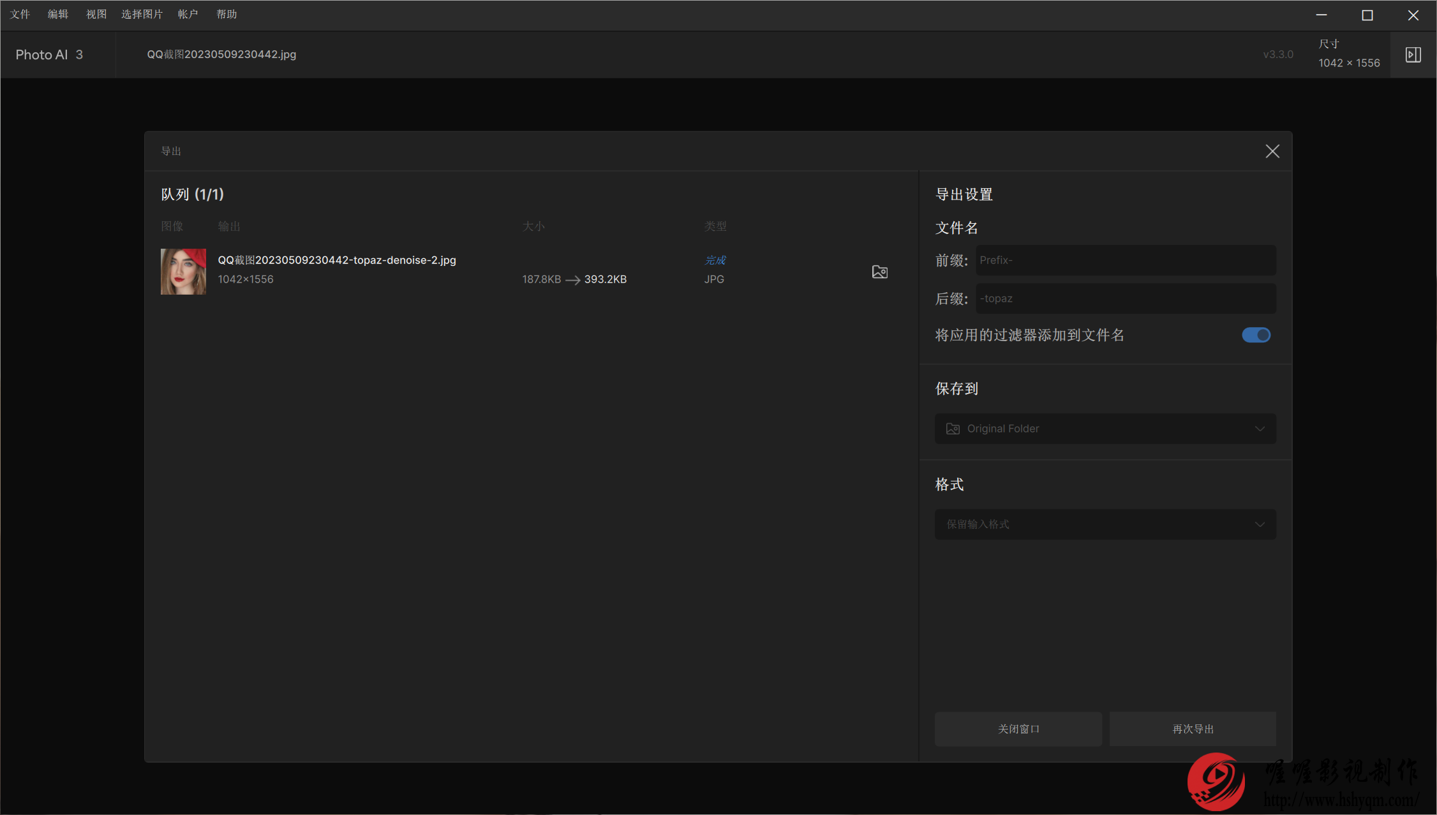Click output filename QQ截图20230509230442-topaz-denoise-2.jpg
This screenshot has width=1437, height=815.
pos(337,260)
